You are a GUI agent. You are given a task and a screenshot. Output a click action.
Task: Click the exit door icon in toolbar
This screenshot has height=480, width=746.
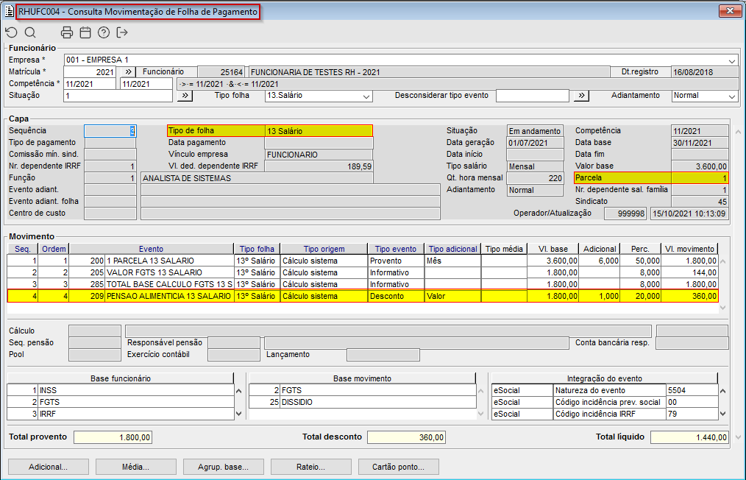click(122, 32)
